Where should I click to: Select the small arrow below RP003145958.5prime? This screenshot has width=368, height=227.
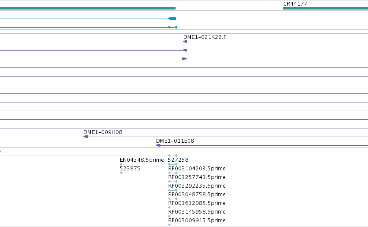[x=169, y=217]
